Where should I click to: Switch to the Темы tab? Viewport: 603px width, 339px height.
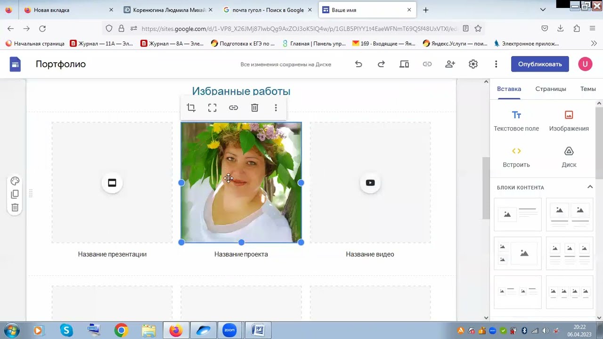[x=588, y=89]
